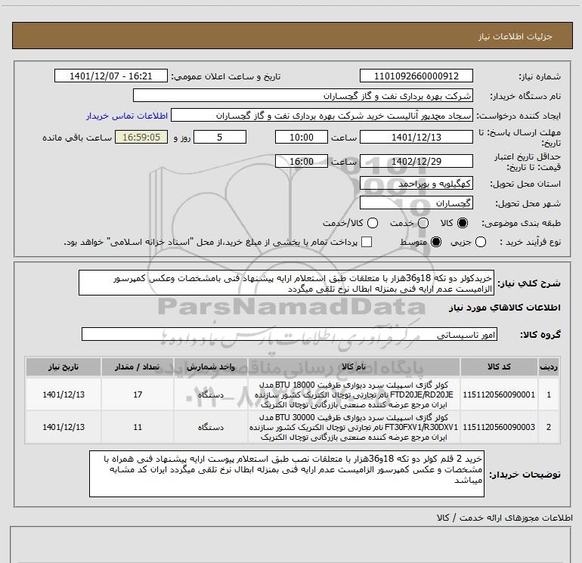Choose the متوسط purchase type radio
This screenshot has height=563, width=582.
(436, 242)
